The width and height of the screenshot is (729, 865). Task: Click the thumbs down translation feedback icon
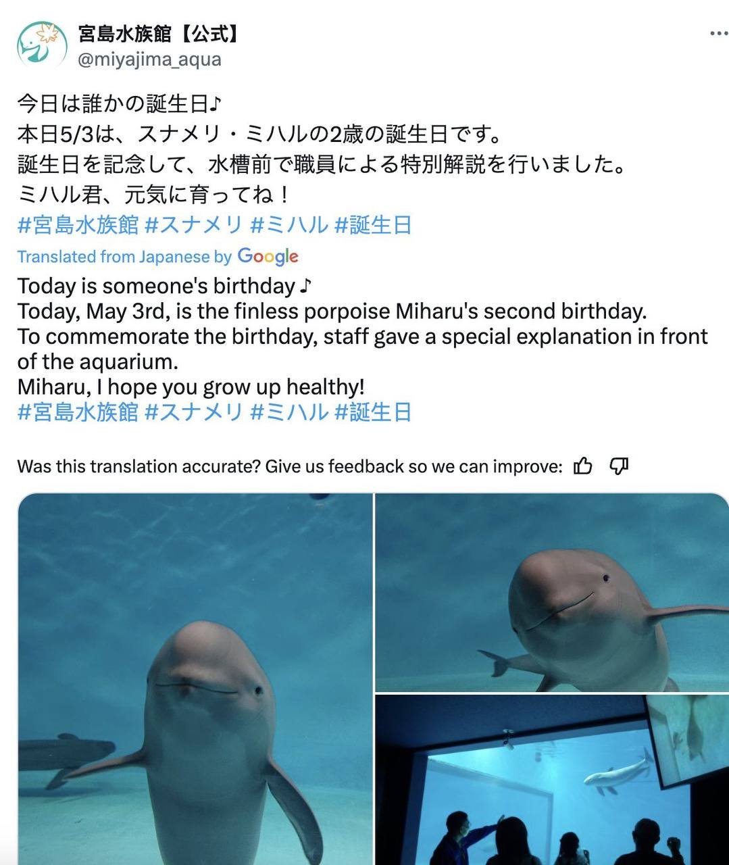[x=619, y=466]
